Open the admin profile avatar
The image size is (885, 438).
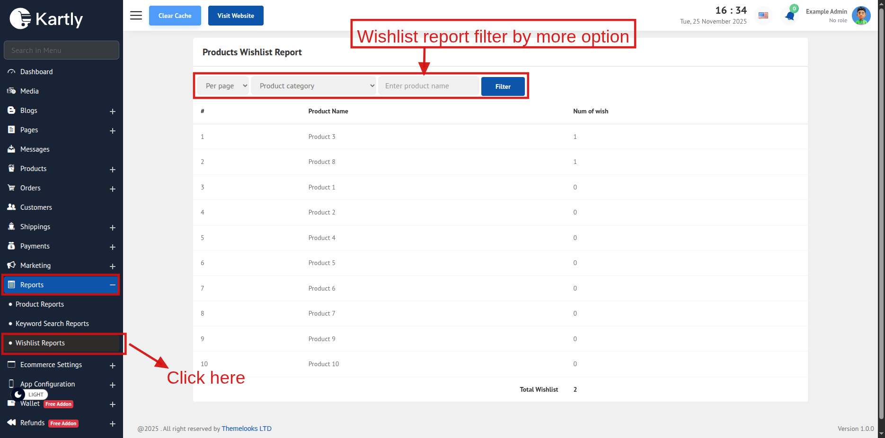[x=861, y=16]
